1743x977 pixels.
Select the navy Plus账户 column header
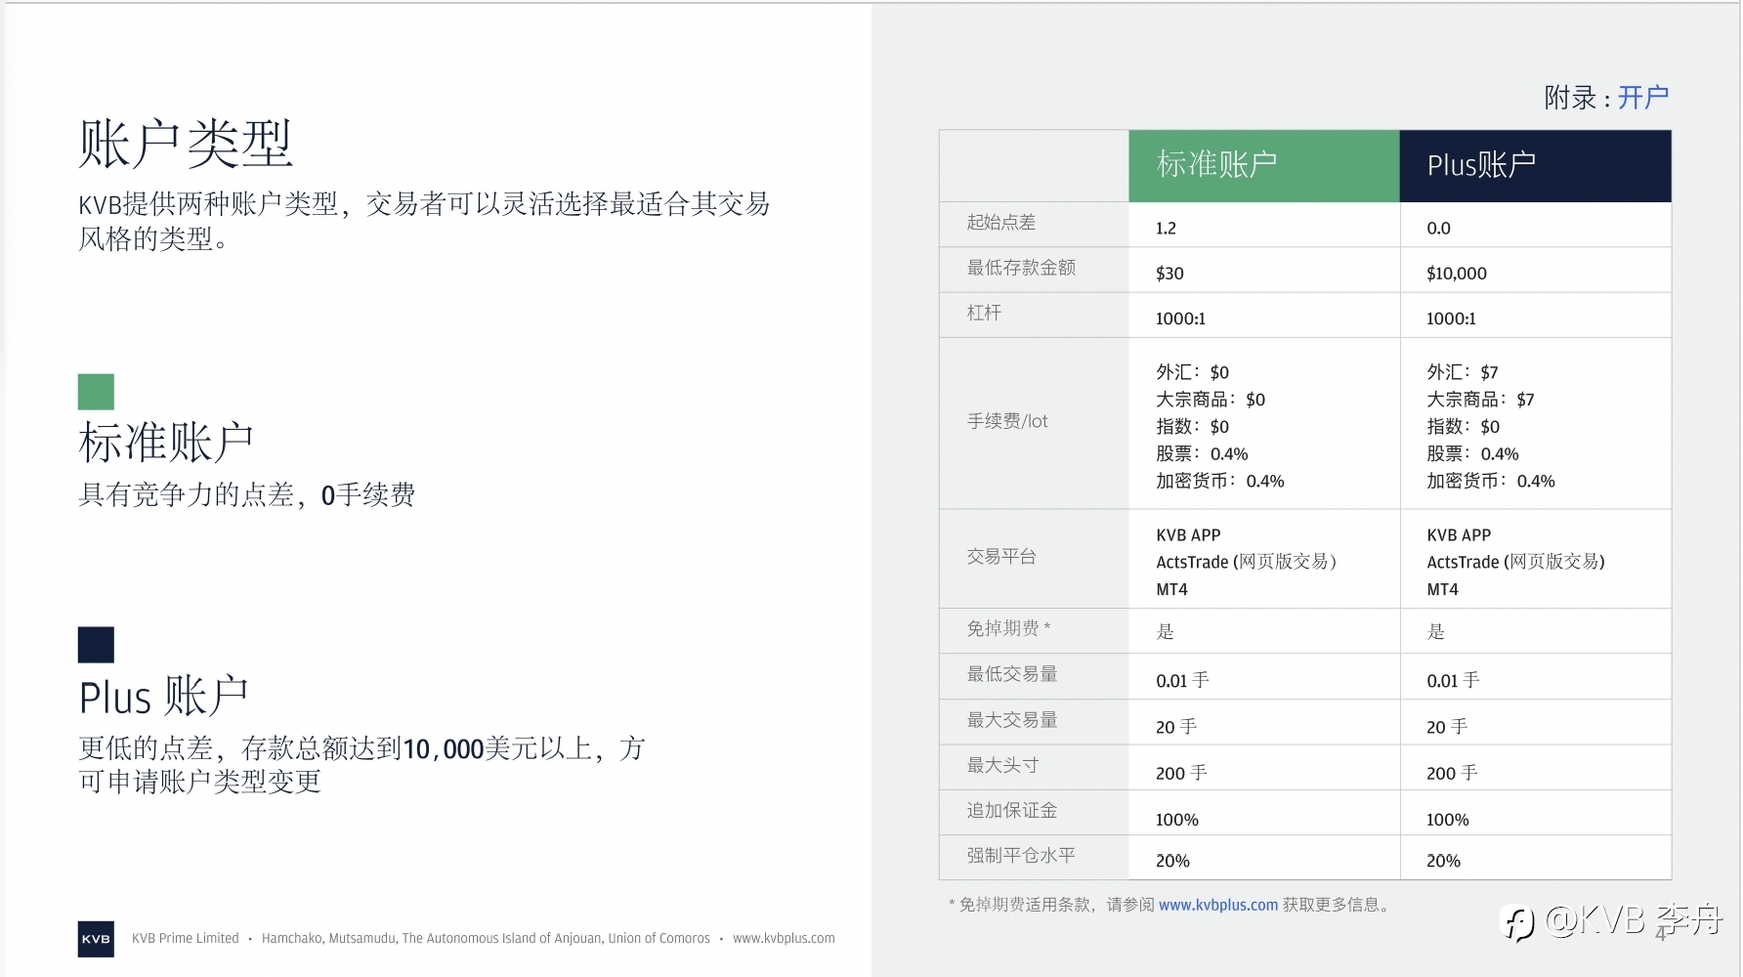pyautogui.click(x=1536, y=166)
